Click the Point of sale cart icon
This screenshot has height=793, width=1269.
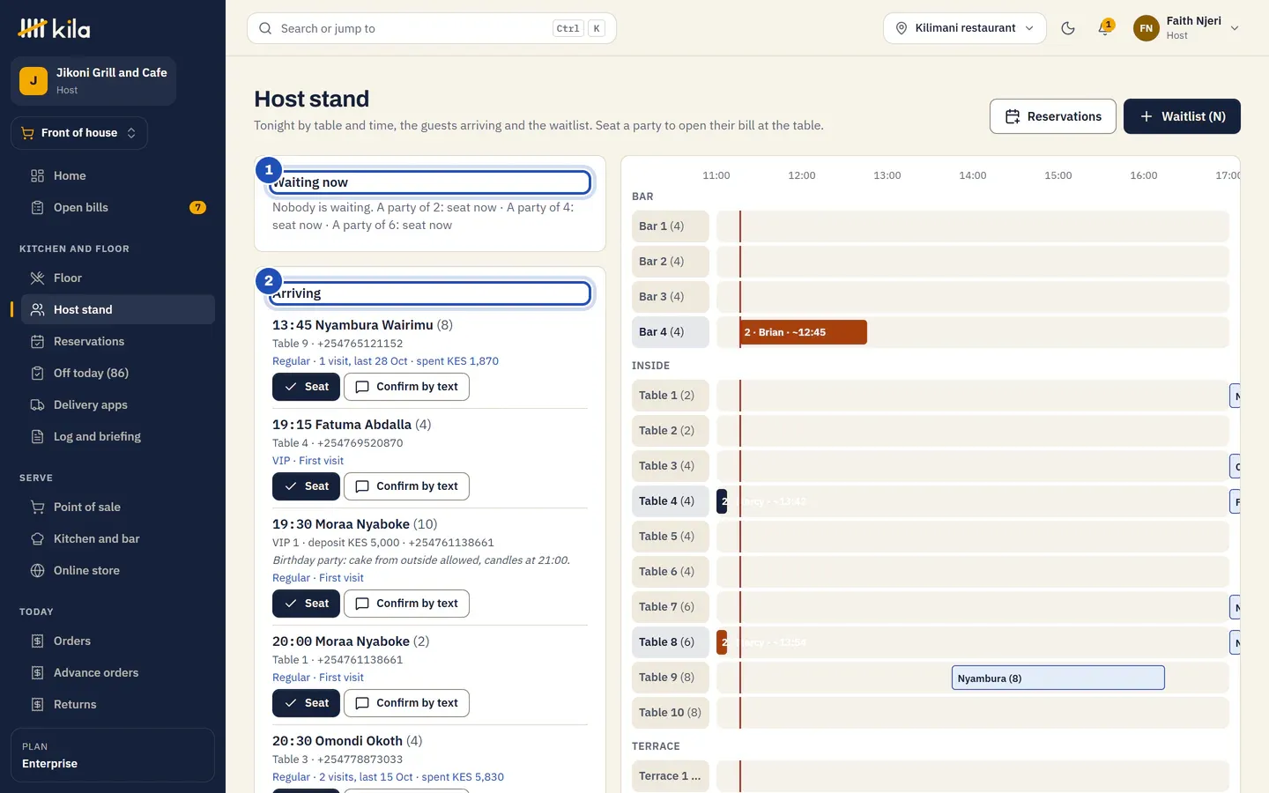pos(37,507)
